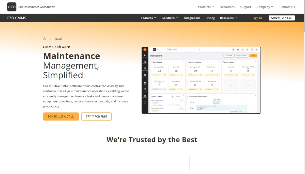Click the plus tile below Approvals Pending WR

point(248,85)
